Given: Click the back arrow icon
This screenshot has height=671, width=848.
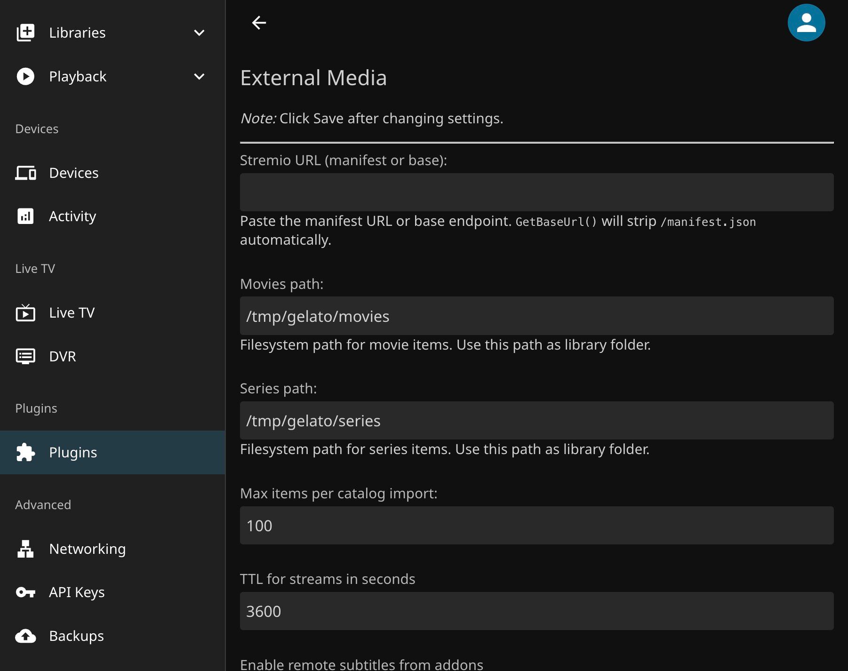Looking at the screenshot, I should pos(259,23).
